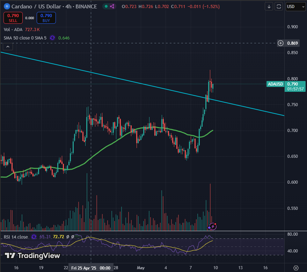The height and width of the screenshot is (272, 307).
Task: Click the Cardano coin logo icon
Action: [7, 6]
